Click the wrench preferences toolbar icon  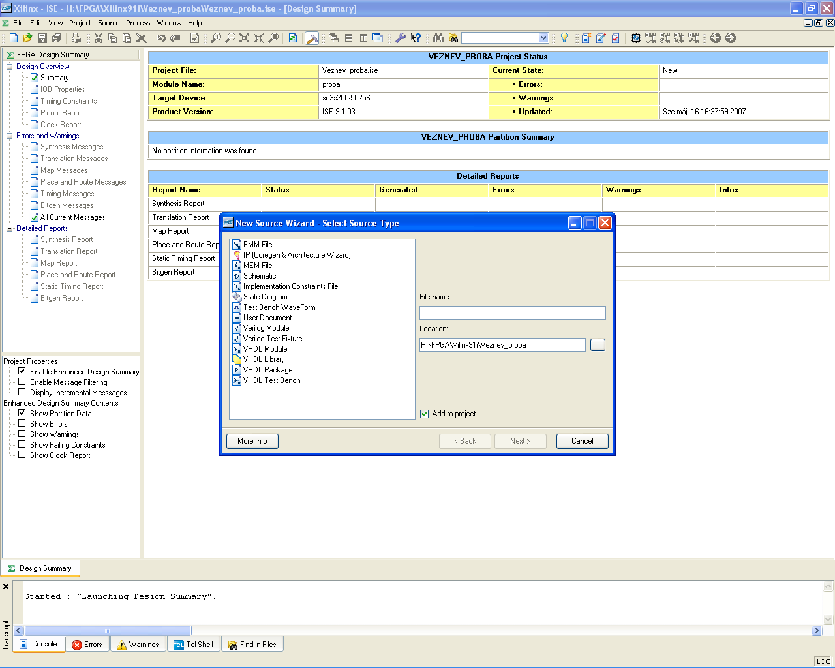[401, 38]
